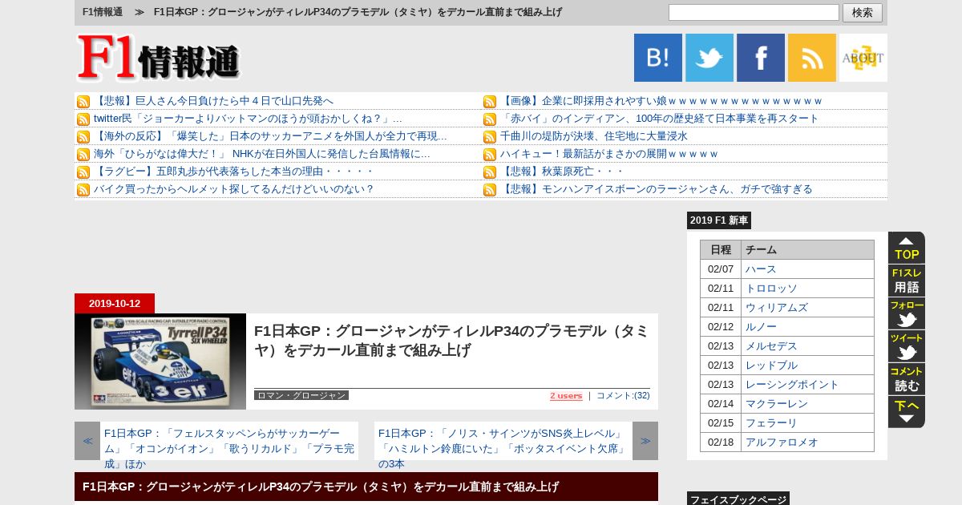This screenshot has width=962, height=505.
Task: Click the F1情報通 breadcrumb link
Action: (x=103, y=12)
